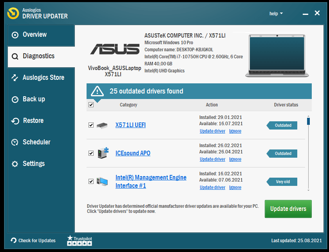Open the Trustpilot rating badge

79,240
